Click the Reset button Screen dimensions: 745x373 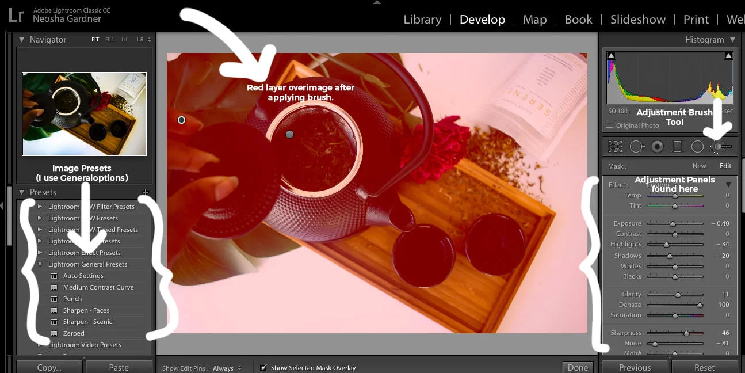pyautogui.click(x=704, y=367)
